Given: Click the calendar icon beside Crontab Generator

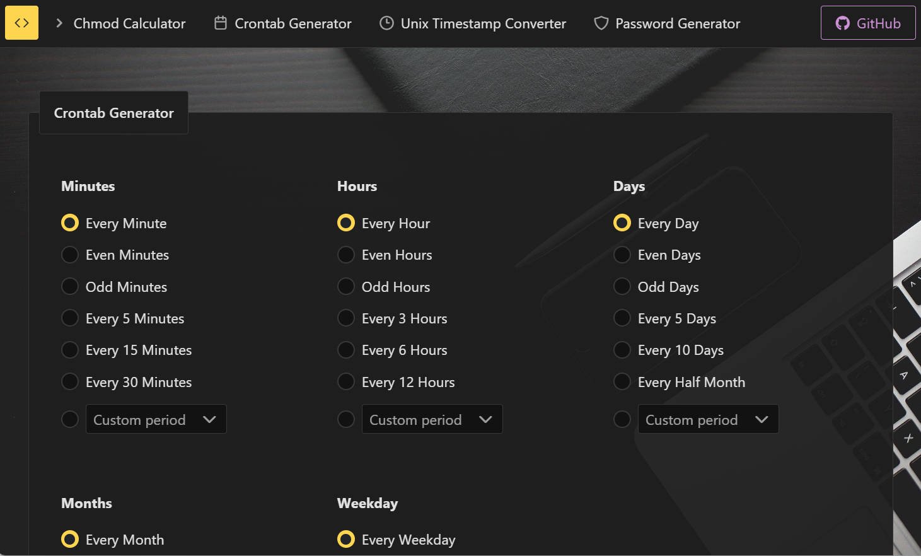Looking at the screenshot, I should (x=221, y=23).
